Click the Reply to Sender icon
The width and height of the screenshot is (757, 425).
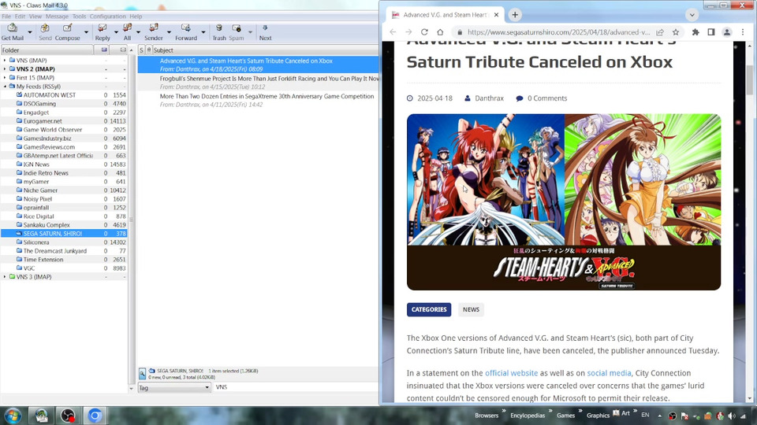[154, 28]
